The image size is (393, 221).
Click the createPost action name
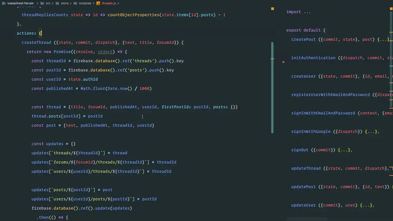pos(303,39)
